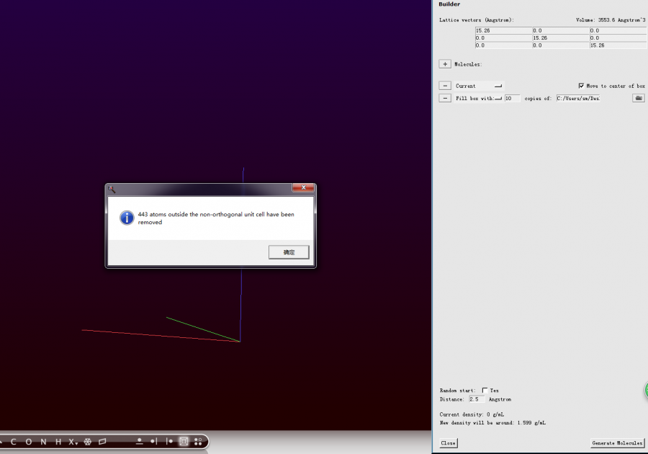Edit the Distance value field
Viewport: 648px width, 454px height.
[477, 399]
